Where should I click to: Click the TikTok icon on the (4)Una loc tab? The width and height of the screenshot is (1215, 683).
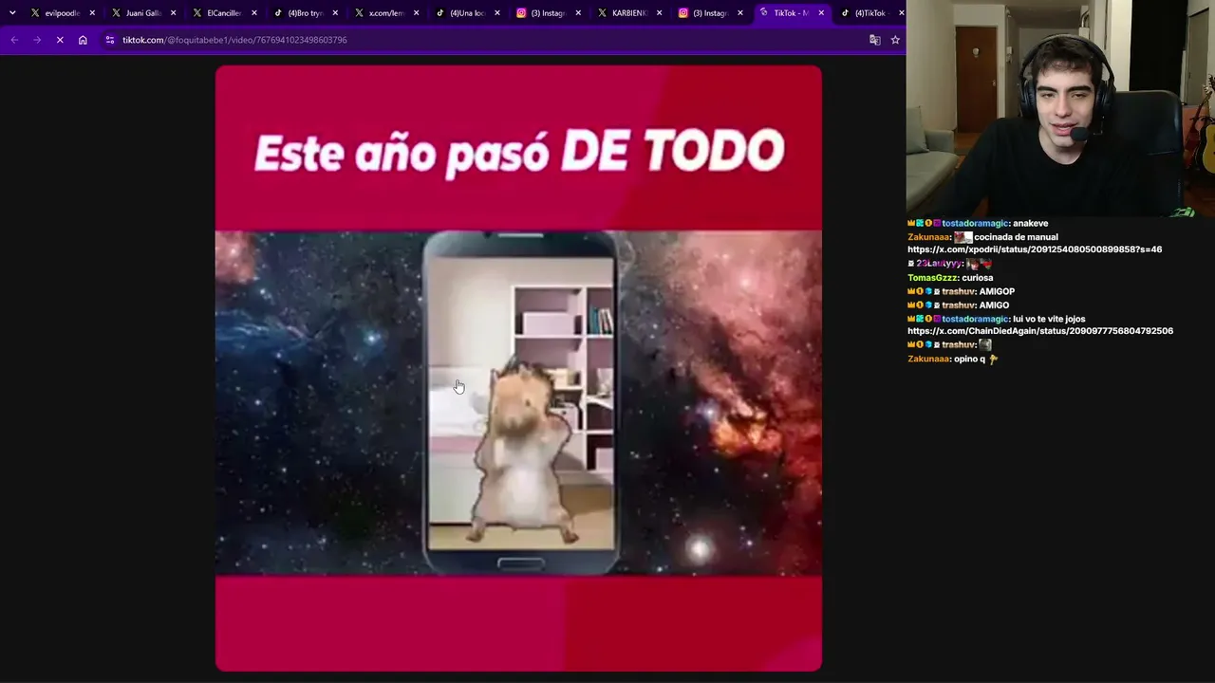[440, 13]
